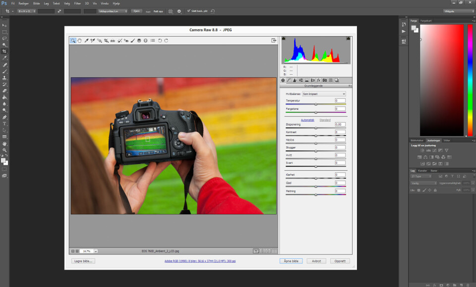Image resolution: width=476 pixels, height=287 pixels.
Task: Open Camera Raw preferences list icon
Action: click(153, 41)
